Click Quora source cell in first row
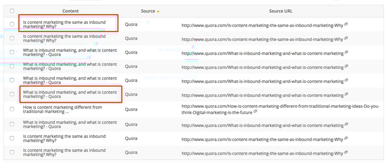This screenshot has width=391, height=163. point(131,24)
